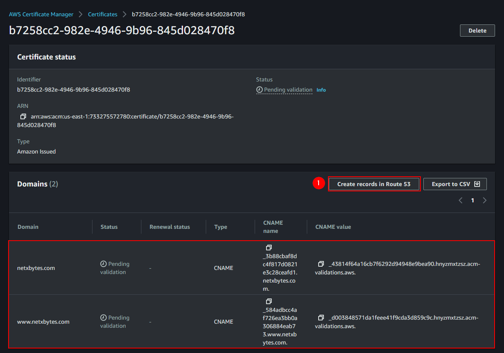Select page 1 in pagination
The image size is (504, 353).
(473, 200)
